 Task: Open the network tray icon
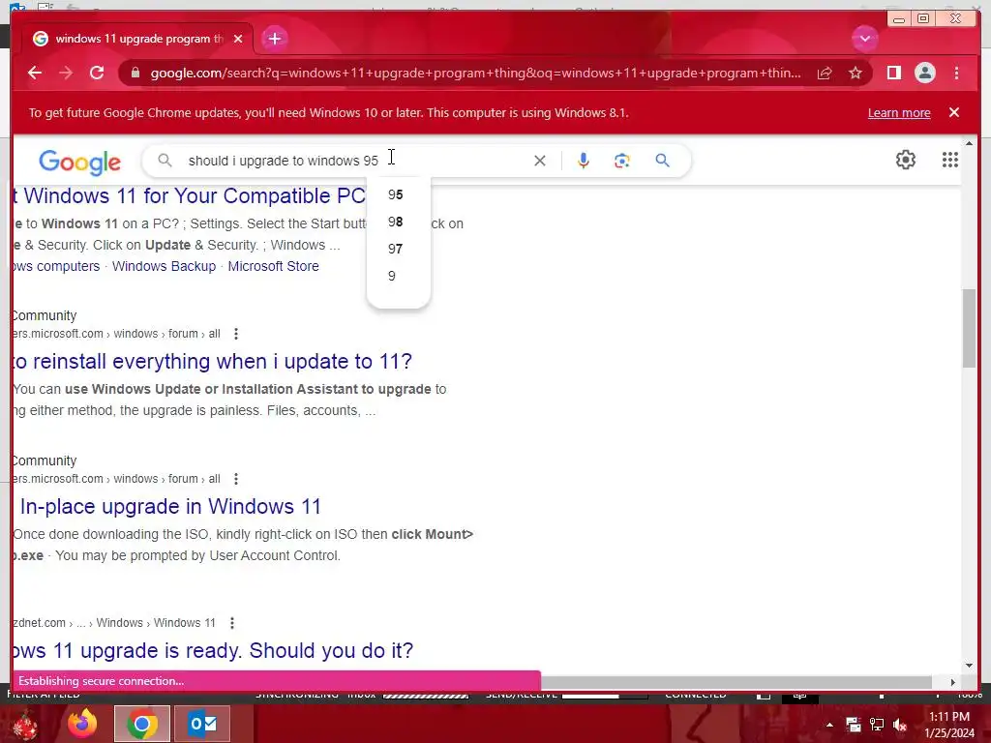pos(877,725)
